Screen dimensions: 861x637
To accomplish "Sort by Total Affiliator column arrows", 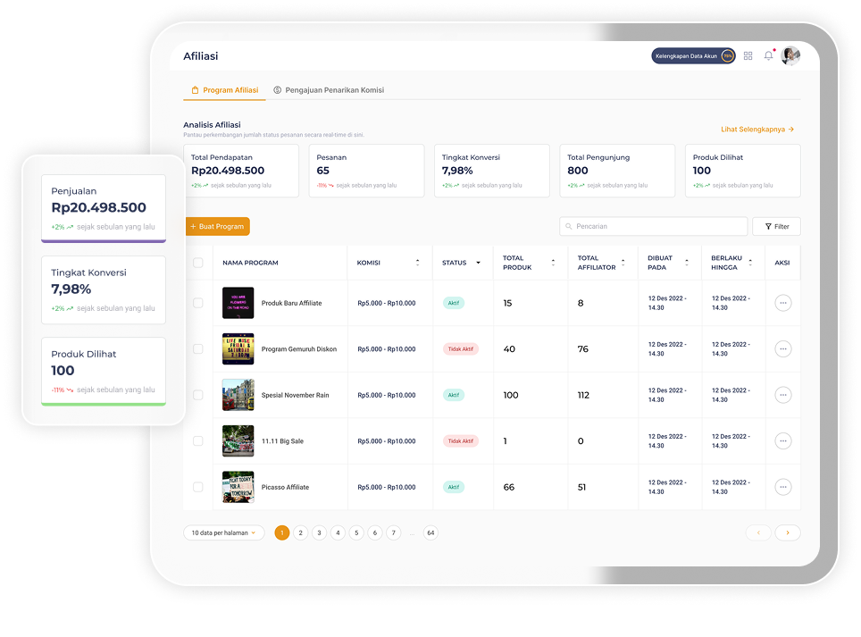I will (x=623, y=263).
